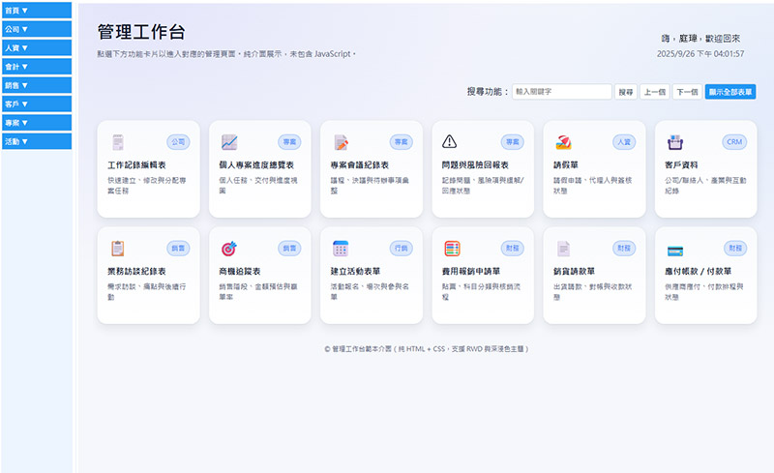Open the 業務訪談紀錄表 card title
This screenshot has width=774, height=473.
pos(136,271)
